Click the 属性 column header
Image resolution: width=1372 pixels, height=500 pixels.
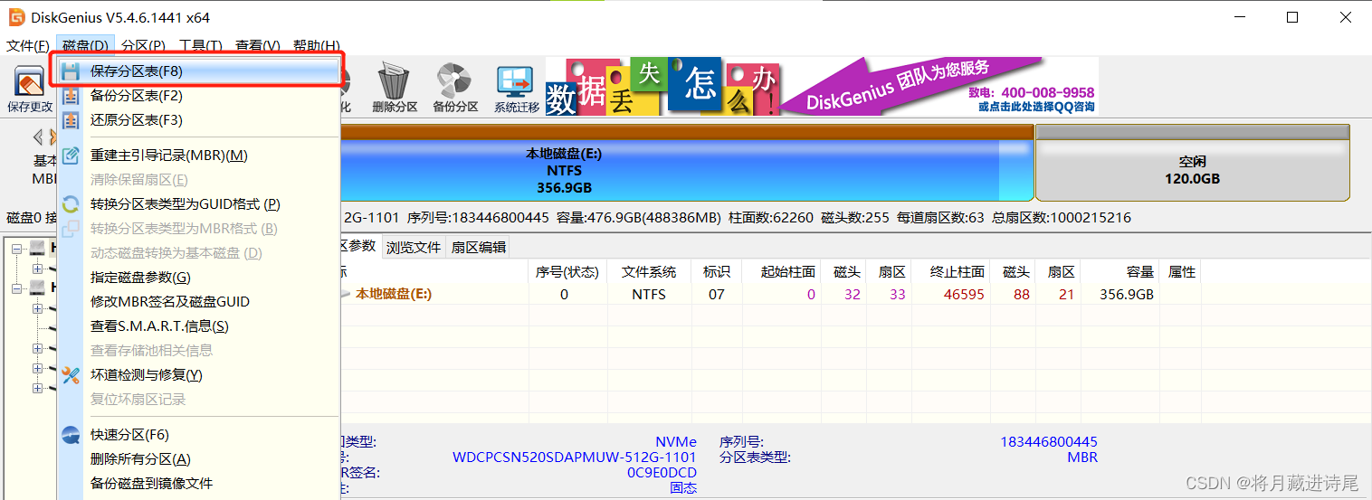click(1182, 271)
